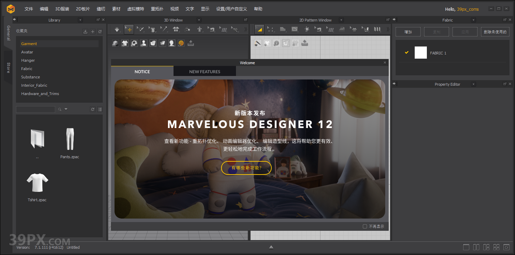
Task: Toggle the FABRIC 1 checkmark
Action: 407,53
